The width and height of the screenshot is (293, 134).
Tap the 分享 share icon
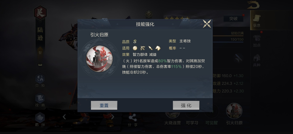(x=133, y=120)
